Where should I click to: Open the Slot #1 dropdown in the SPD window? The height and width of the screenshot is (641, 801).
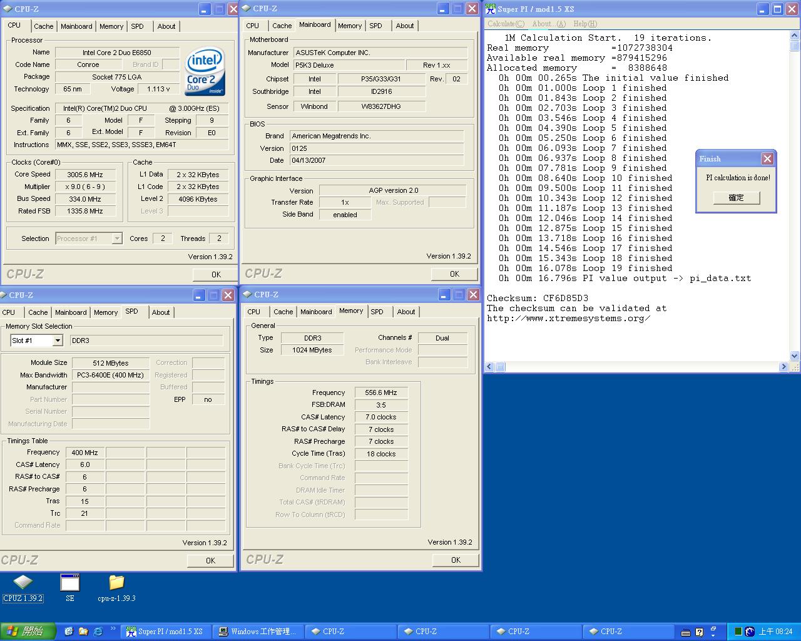pyautogui.click(x=58, y=341)
